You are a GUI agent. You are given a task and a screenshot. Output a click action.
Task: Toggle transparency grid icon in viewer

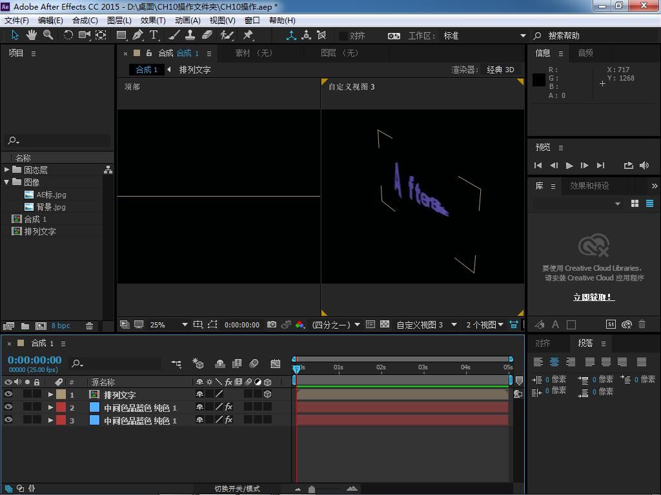point(385,325)
